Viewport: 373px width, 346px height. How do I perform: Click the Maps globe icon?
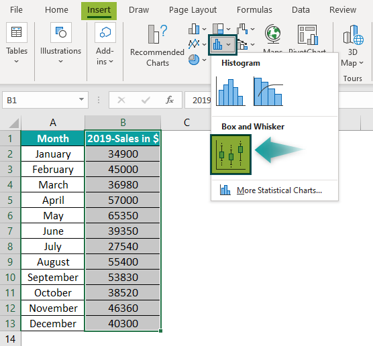(x=272, y=34)
